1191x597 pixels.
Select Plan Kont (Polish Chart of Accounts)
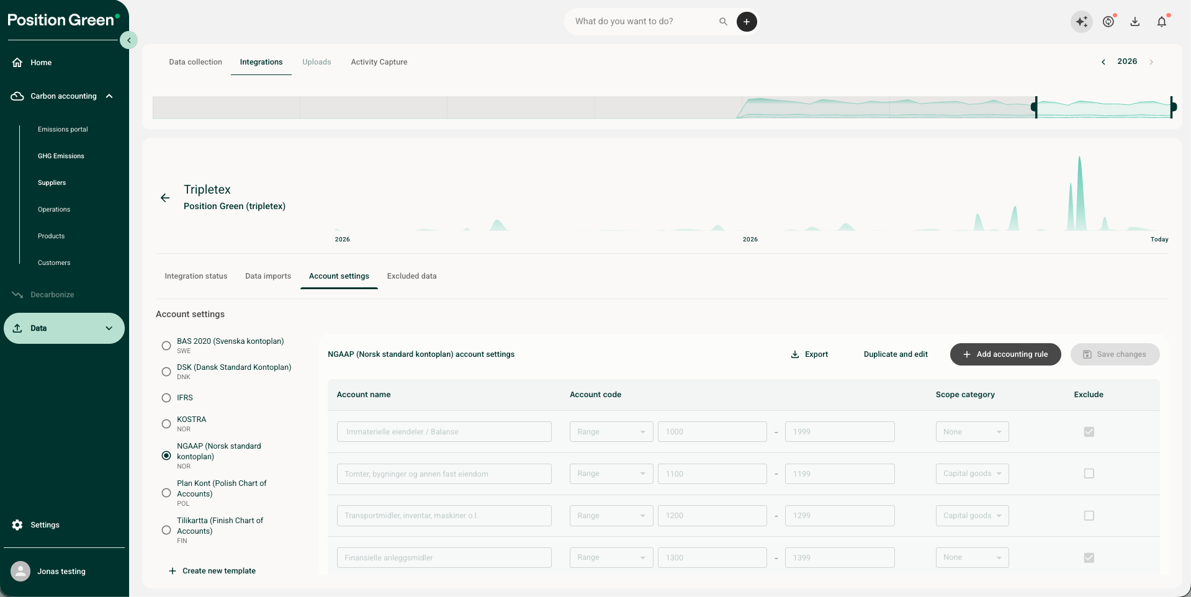point(166,493)
